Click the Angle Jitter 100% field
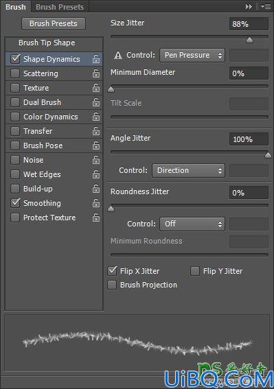274x389 pixels. [249, 139]
